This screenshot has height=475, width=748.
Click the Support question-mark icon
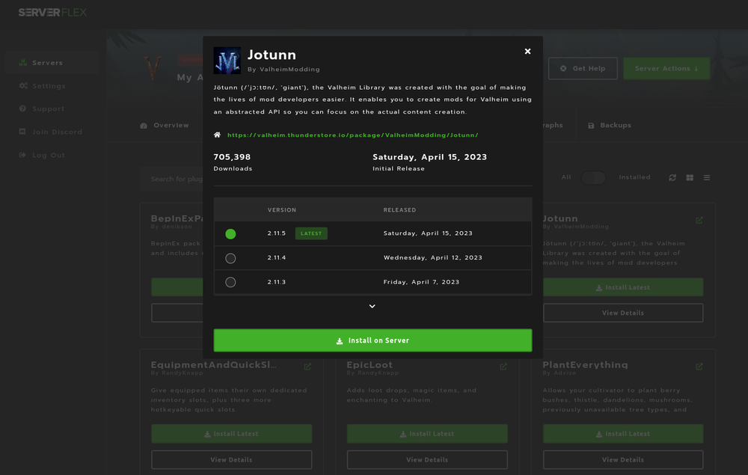pos(23,108)
